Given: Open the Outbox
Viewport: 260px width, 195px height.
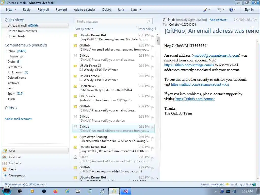Looking at the screenshot, I should (x=11, y=108).
